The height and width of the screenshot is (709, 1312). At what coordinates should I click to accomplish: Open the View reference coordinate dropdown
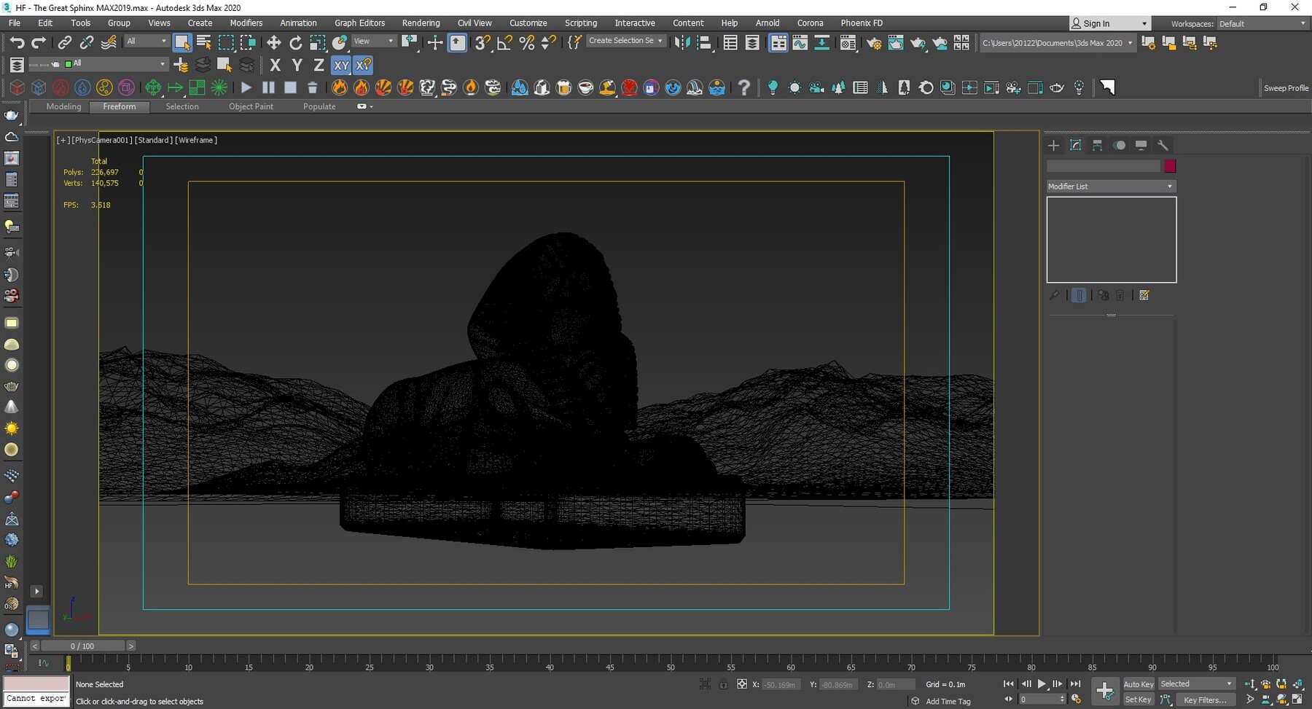point(374,42)
